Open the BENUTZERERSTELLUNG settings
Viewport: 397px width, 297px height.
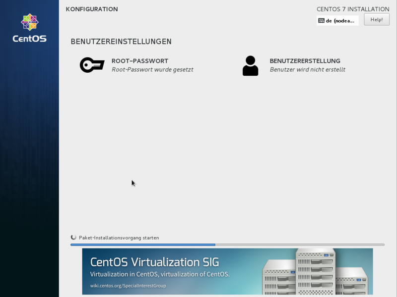pyautogui.click(x=294, y=65)
